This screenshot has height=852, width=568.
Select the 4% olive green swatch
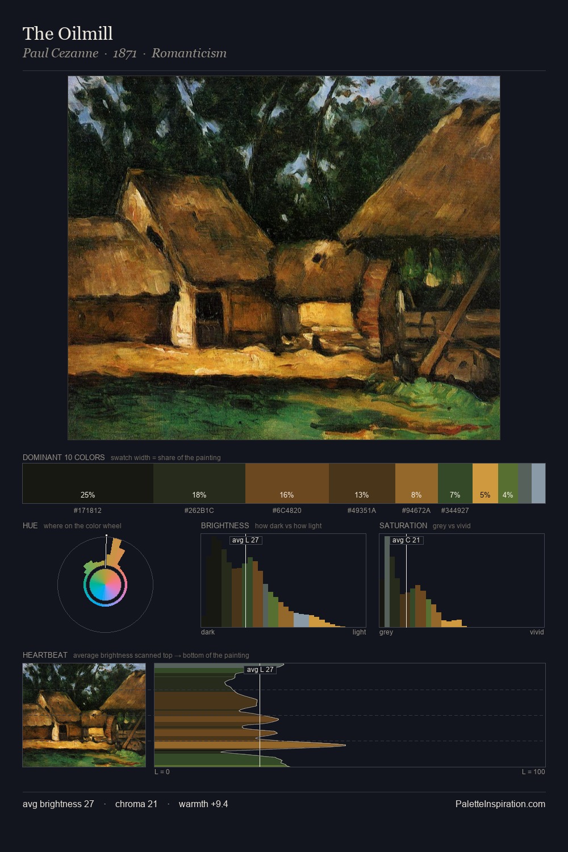[x=508, y=483]
